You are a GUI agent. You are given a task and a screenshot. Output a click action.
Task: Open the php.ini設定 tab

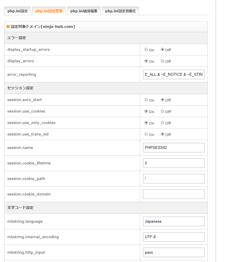pyautogui.click(x=18, y=11)
